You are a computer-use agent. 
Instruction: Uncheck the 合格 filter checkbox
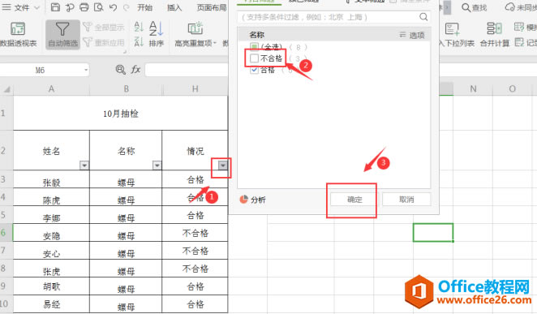pyautogui.click(x=254, y=71)
